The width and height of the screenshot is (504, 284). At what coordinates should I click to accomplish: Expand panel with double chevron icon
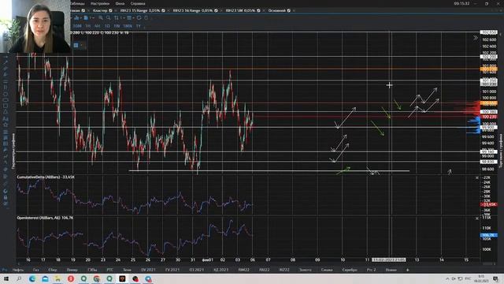click(x=476, y=38)
